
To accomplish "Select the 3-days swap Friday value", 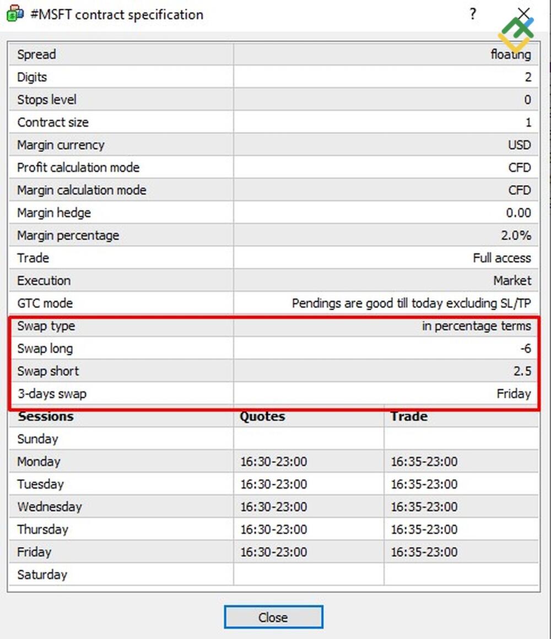I will click(x=513, y=394).
